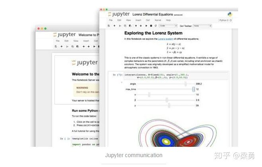
Task: Open Kernel menu in Lorenz notebook
Action: tap(158, 20)
